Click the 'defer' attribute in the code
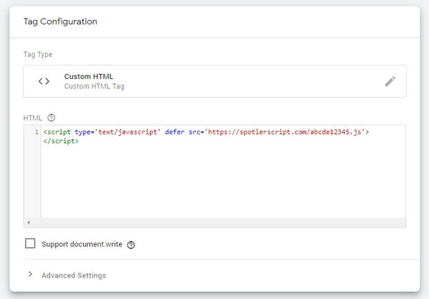The image size is (429, 299). (x=175, y=132)
